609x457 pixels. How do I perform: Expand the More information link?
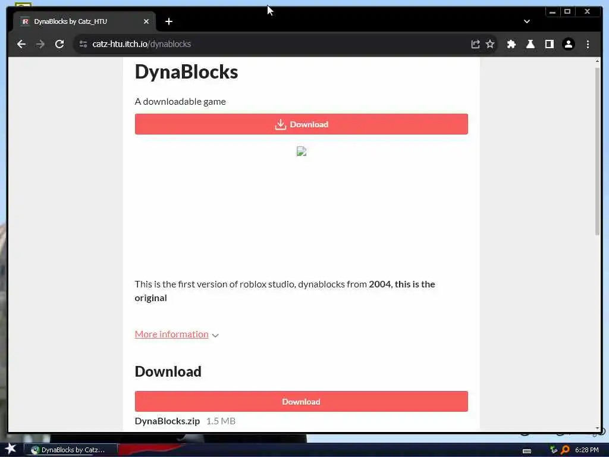[x=171, y=334]
